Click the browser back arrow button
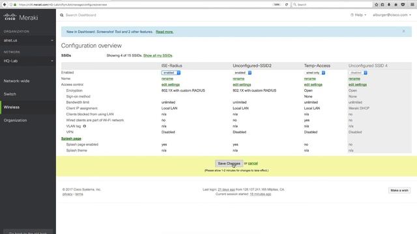The image size is (417, 234). click(5, 5)
